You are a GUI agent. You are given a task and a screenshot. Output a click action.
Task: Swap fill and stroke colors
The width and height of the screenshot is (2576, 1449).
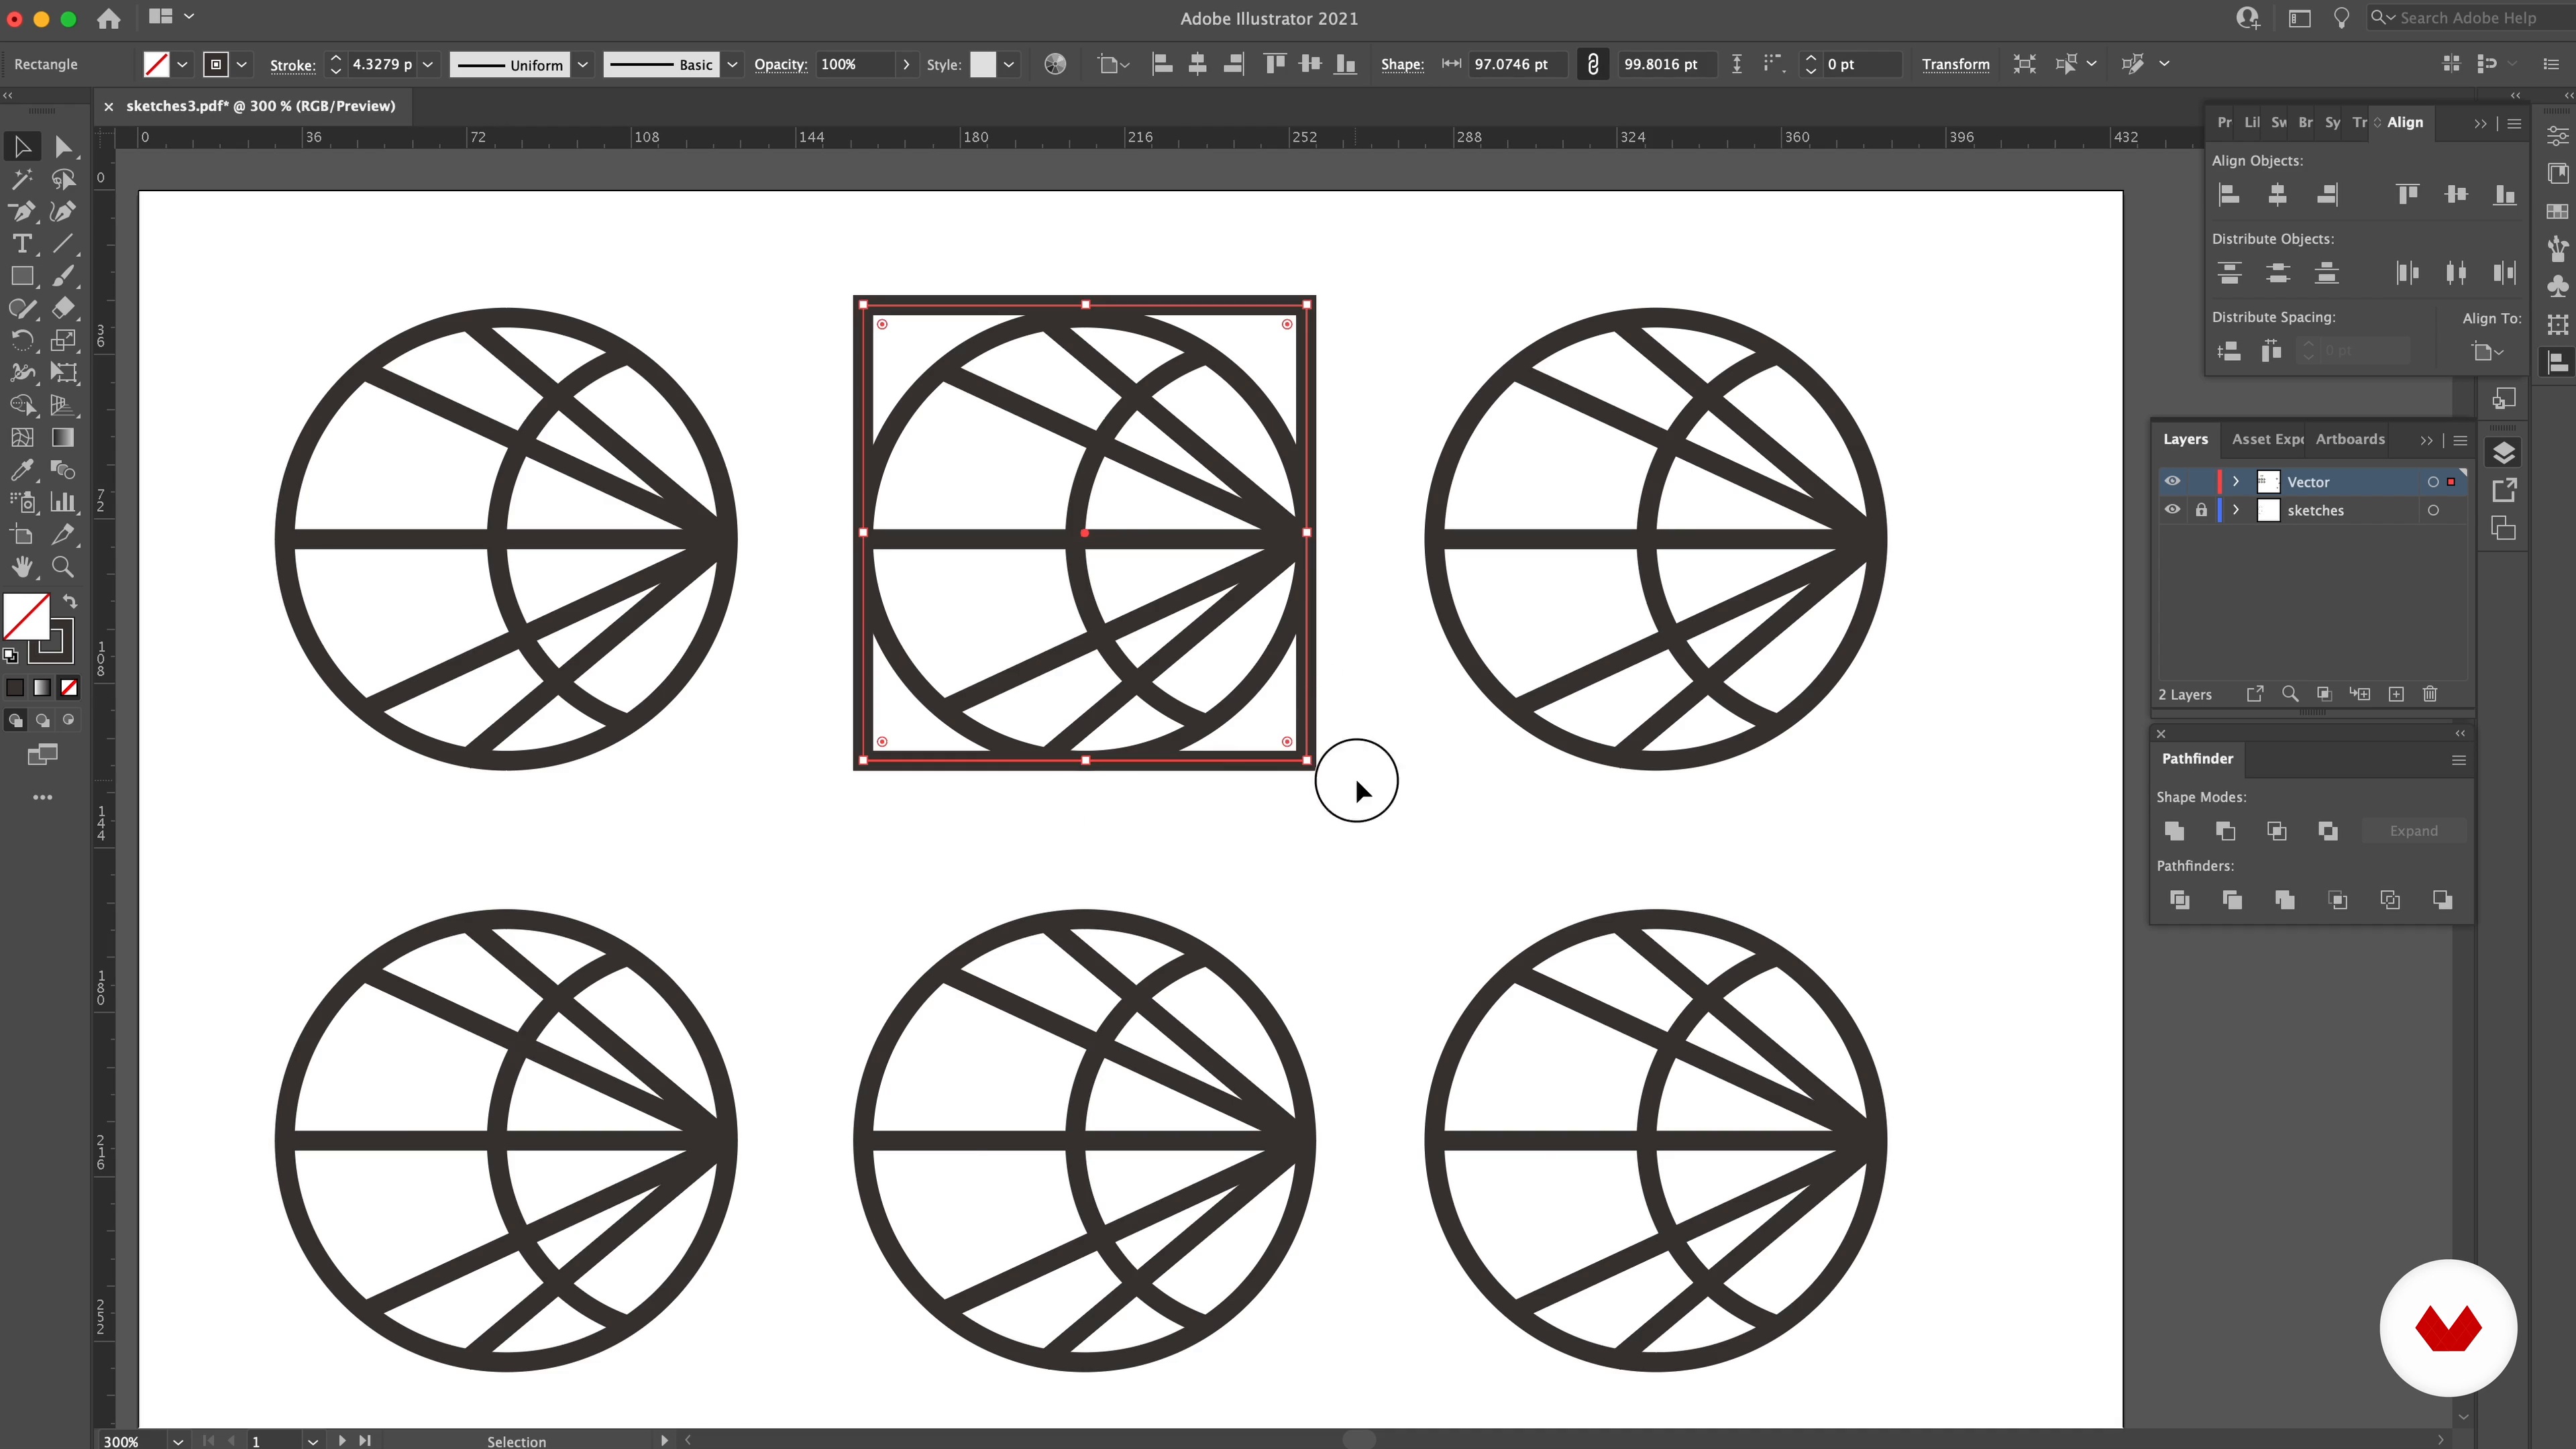[70, 602]
